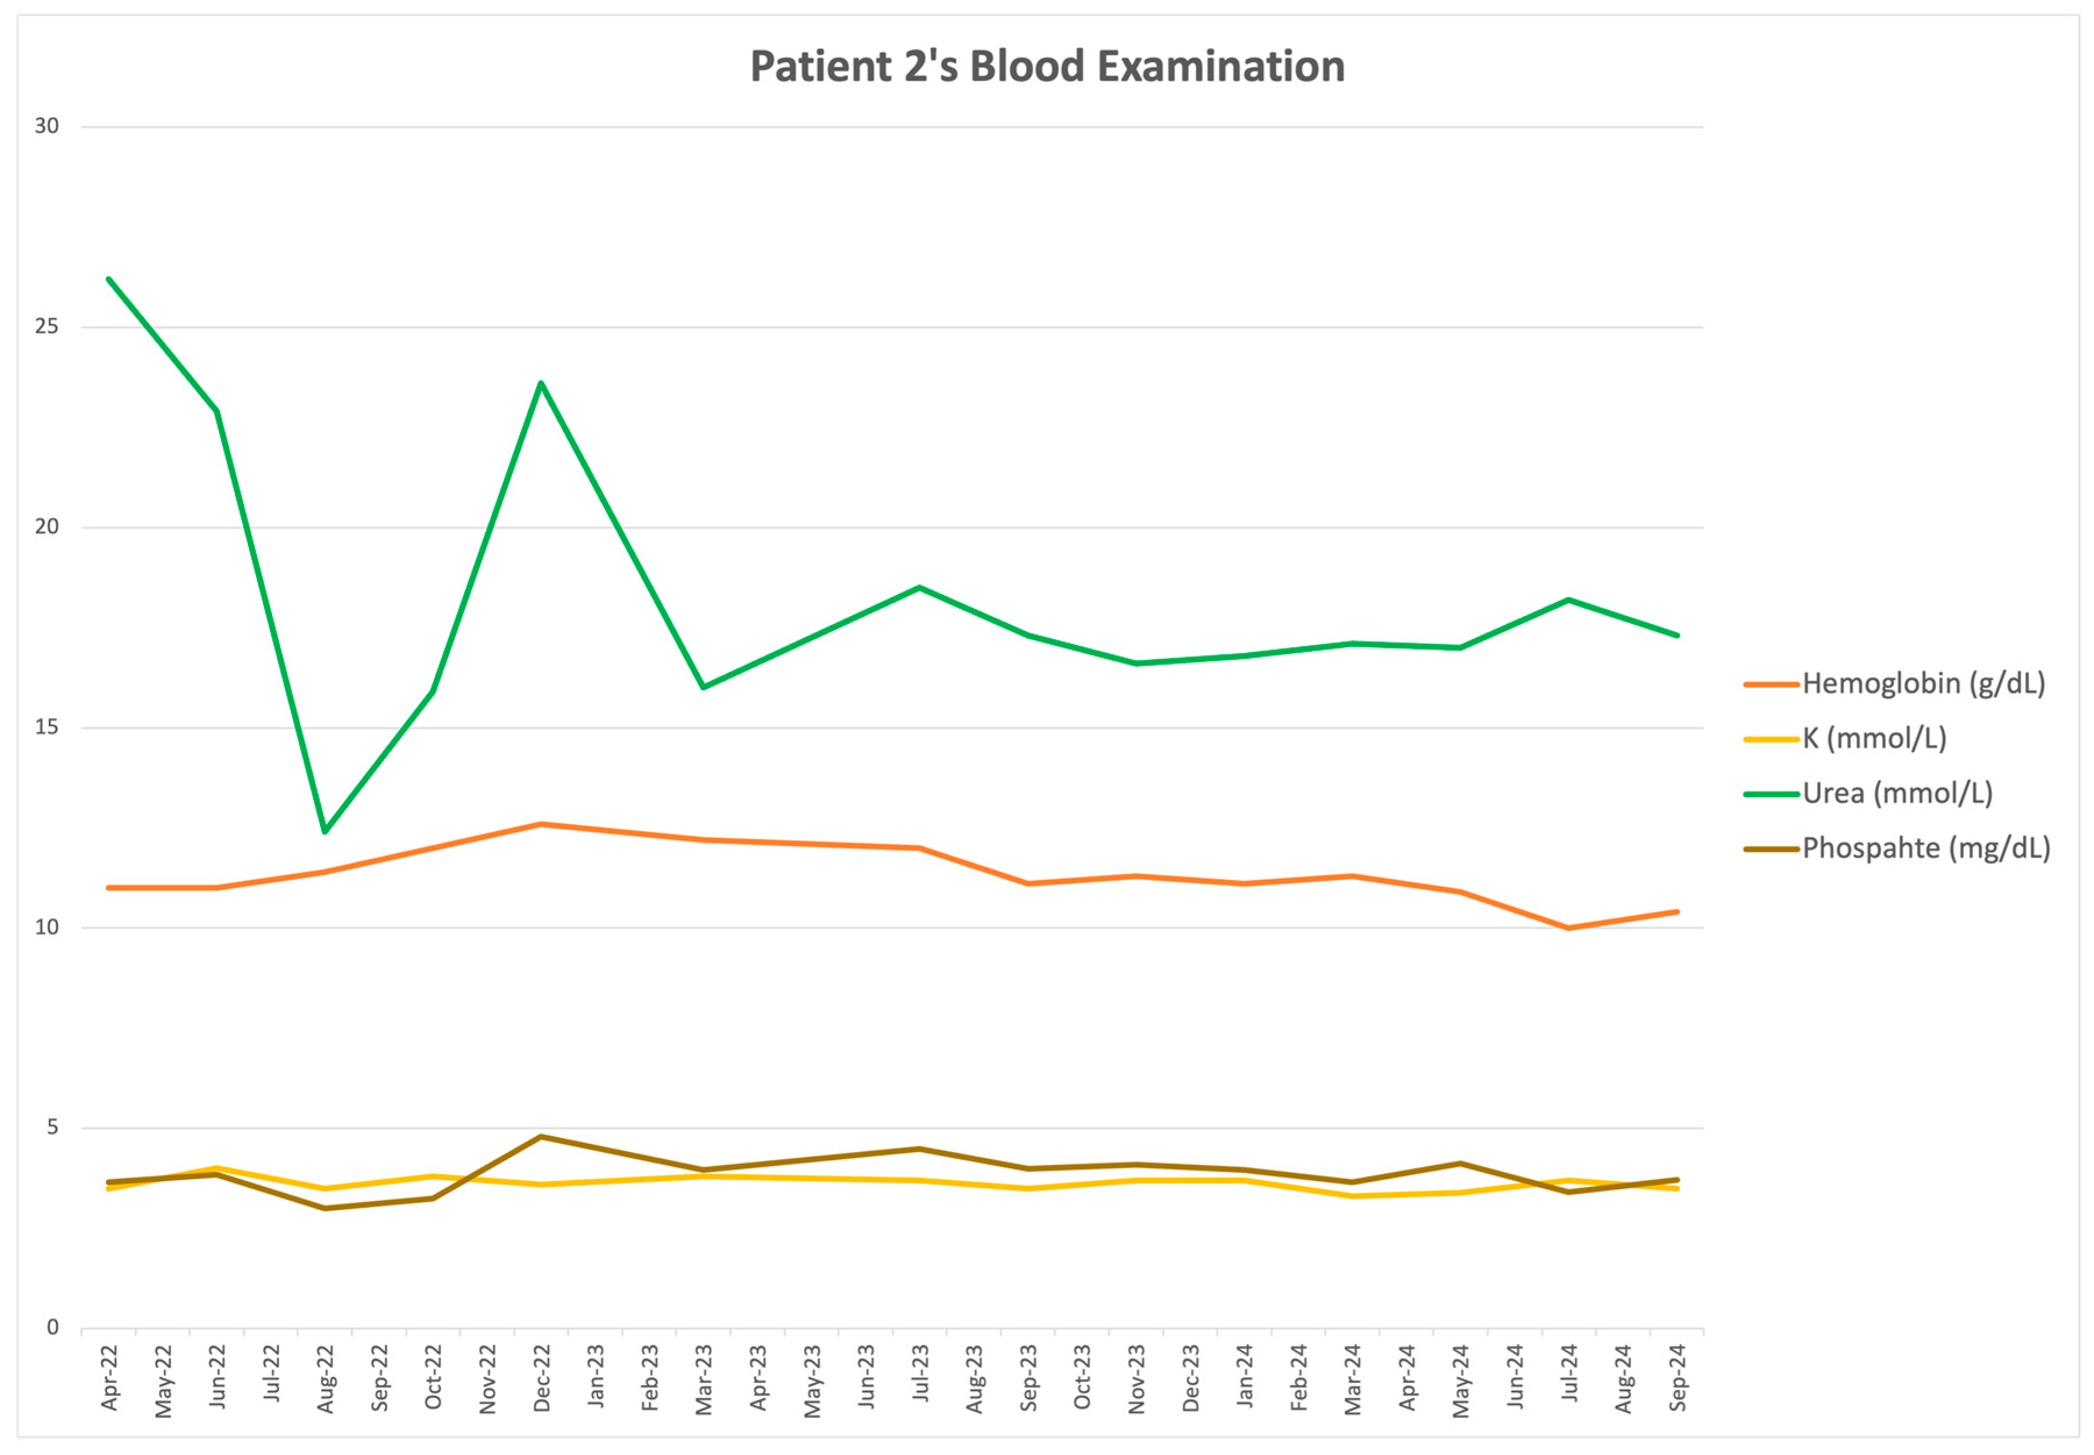The width and height of the screenshot is (2094, 1455).
Task: Click the chart title Patient 2's Blood Examination
Action: click(1047, 66)
